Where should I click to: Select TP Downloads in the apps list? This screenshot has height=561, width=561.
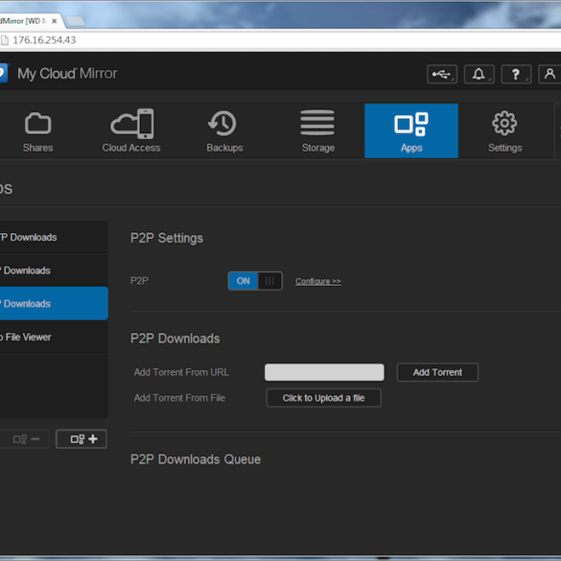(x=54, y=237)
